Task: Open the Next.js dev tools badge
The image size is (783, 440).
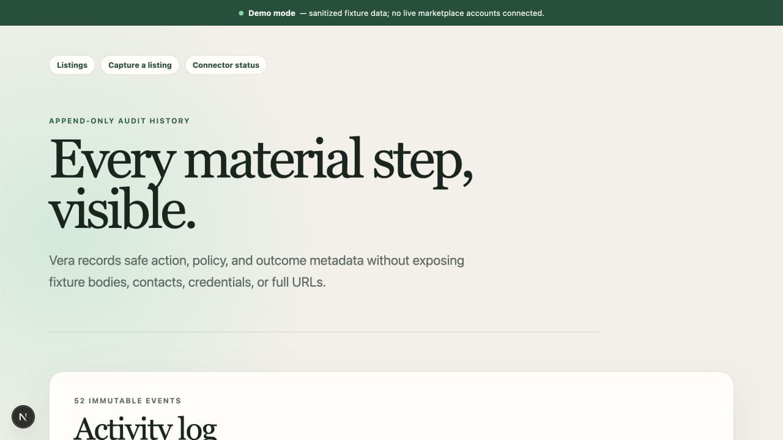Action: pos(23,417)
